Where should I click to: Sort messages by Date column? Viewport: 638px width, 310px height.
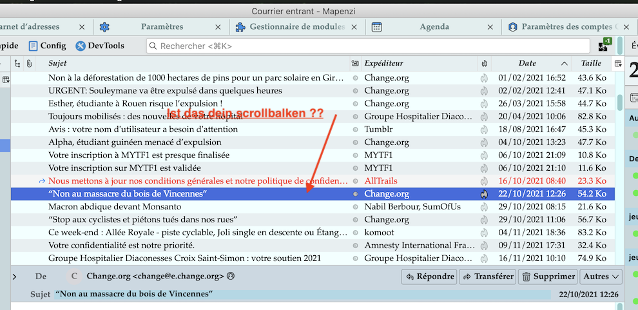(531, 63)
